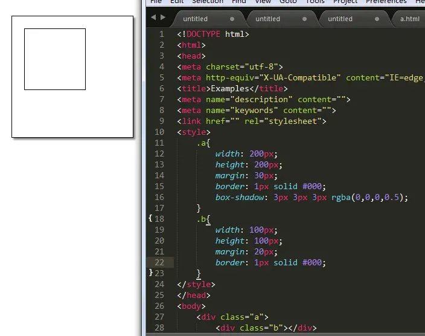Viewport: 425px width, 336px height.
Task: Switch to the first untitled tab
Action: (195, 19)
